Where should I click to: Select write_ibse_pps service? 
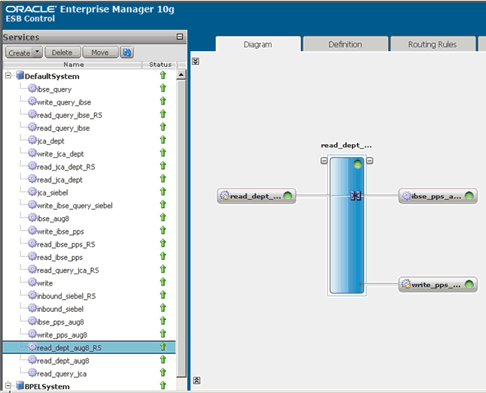click(60, 231)
